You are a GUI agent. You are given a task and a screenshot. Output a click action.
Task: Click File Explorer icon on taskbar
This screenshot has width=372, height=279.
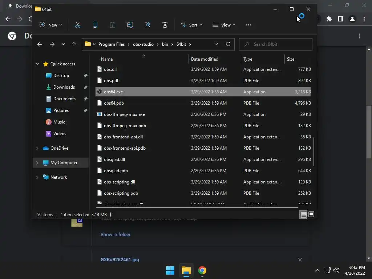[x=186, y=270]
